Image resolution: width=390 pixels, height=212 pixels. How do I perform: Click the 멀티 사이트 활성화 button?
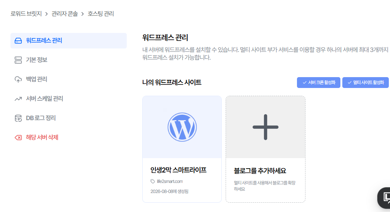365,83
